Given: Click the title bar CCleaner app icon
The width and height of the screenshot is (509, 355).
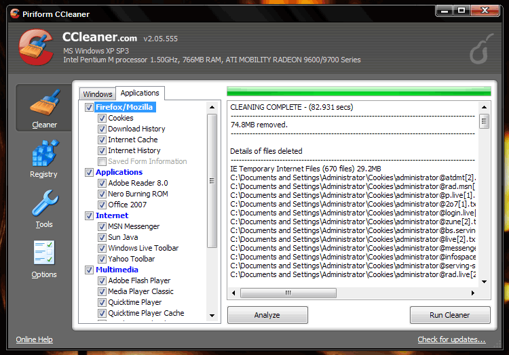Looking at the screenshot, I should point(15,14).
